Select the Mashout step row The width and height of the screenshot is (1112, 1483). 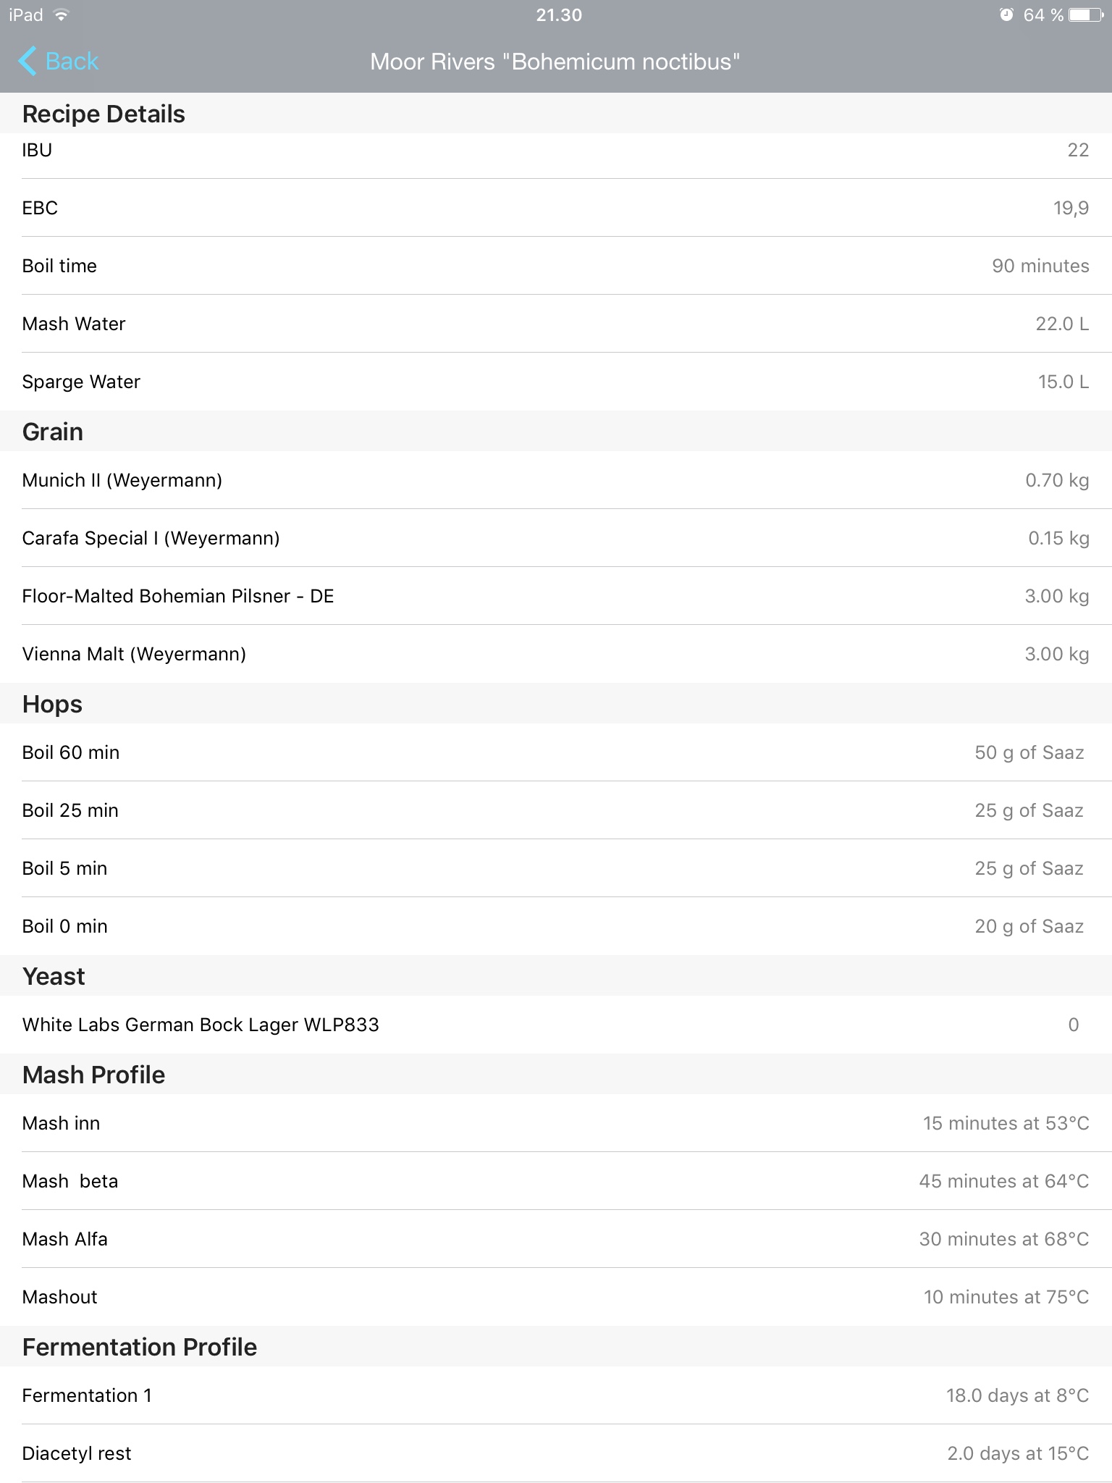(x=556, y=1297)
